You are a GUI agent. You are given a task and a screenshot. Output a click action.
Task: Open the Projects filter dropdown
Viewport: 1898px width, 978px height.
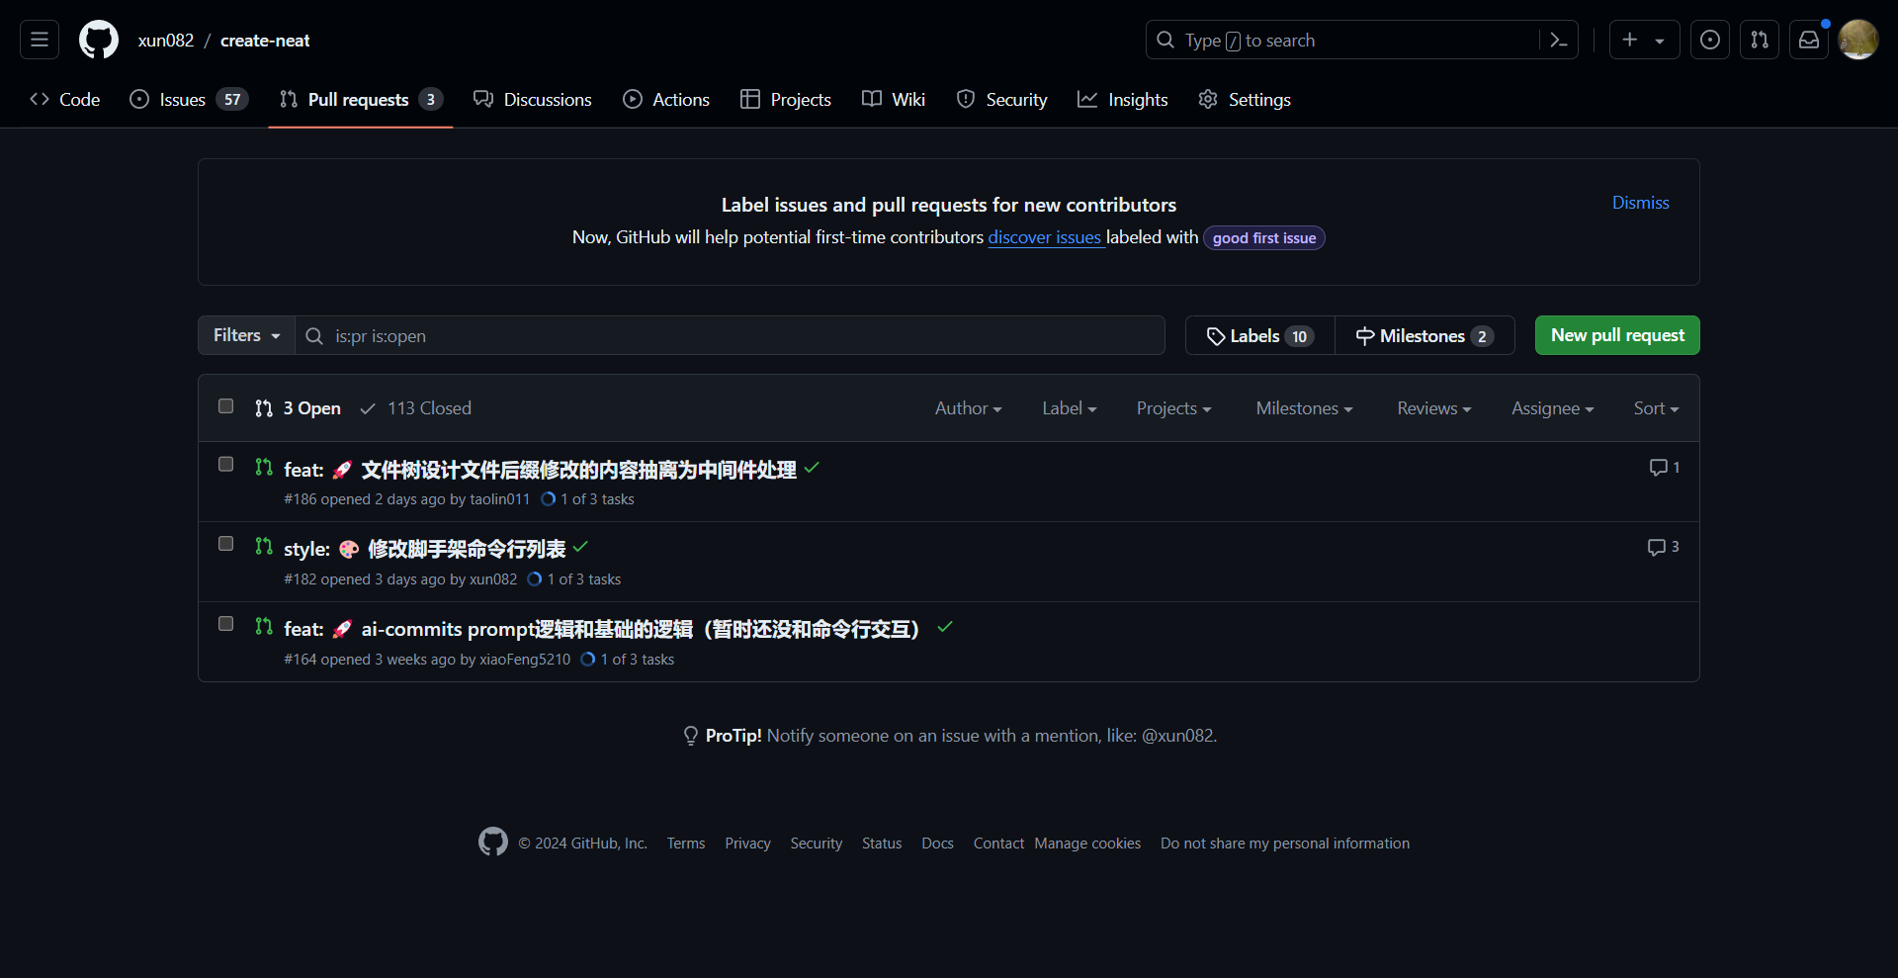tap(1173, 408)
